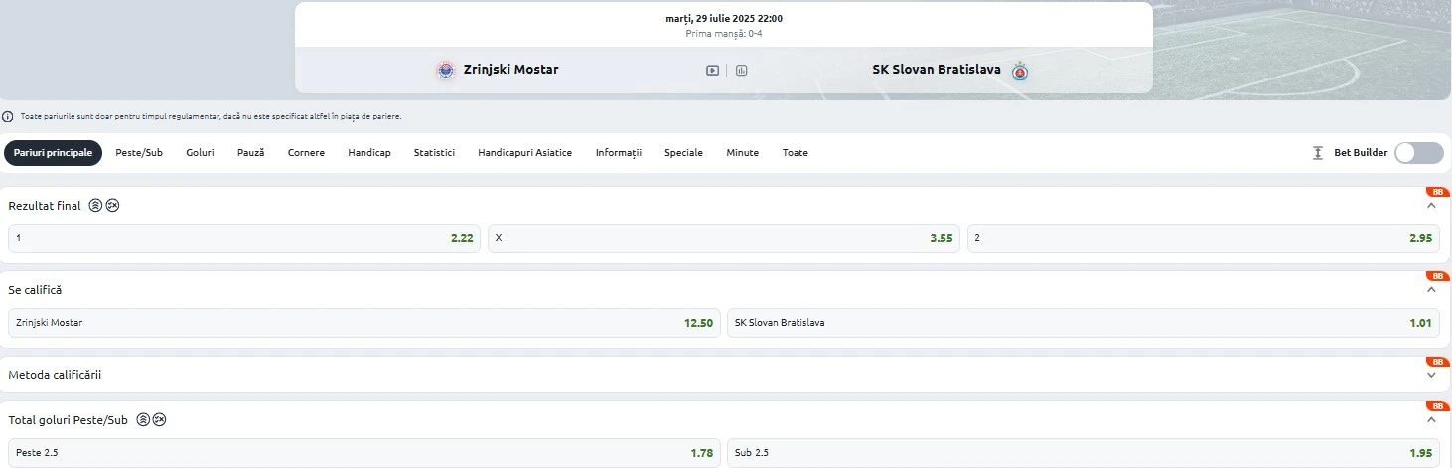The height and width of the screenshot is (468, 1452).
Task: Open the match statistics chart icon
Action: click(742, 70)
